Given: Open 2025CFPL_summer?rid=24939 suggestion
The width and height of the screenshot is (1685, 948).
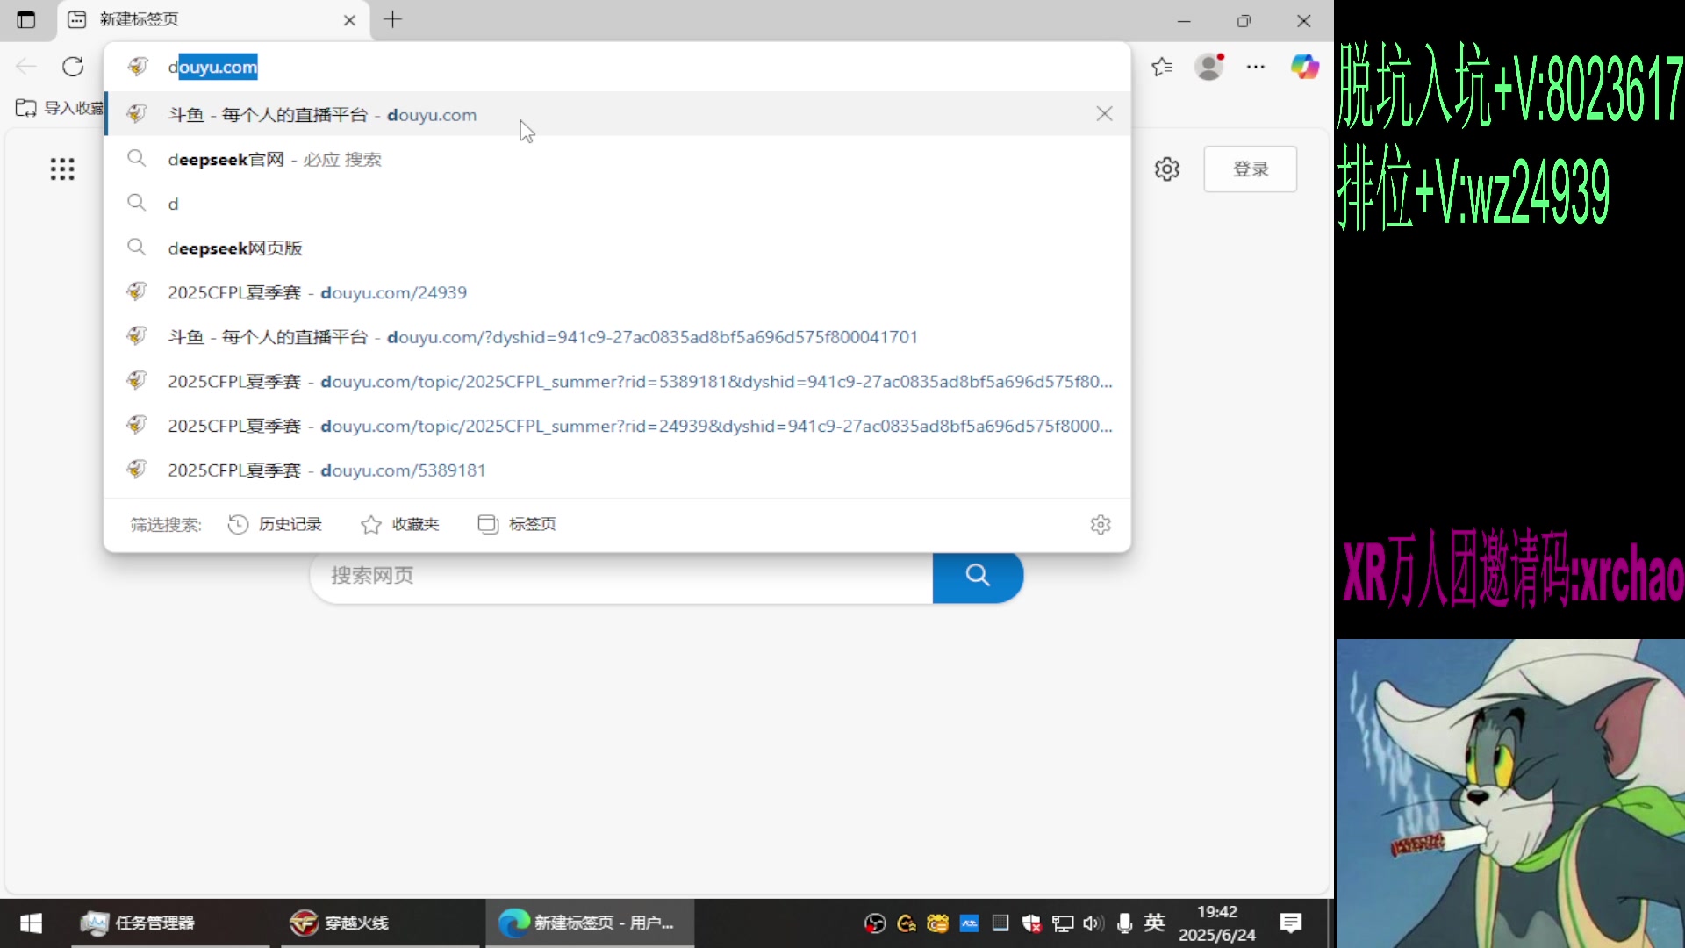Looking at the screenshot, I should click(x=617, y=426).
